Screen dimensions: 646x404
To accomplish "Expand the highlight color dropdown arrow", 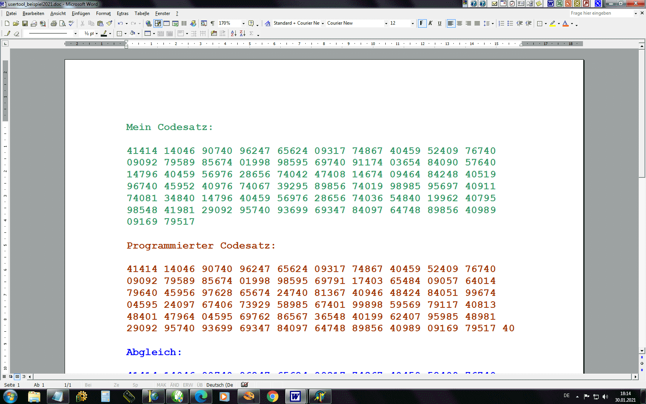I will coord(559,23).
